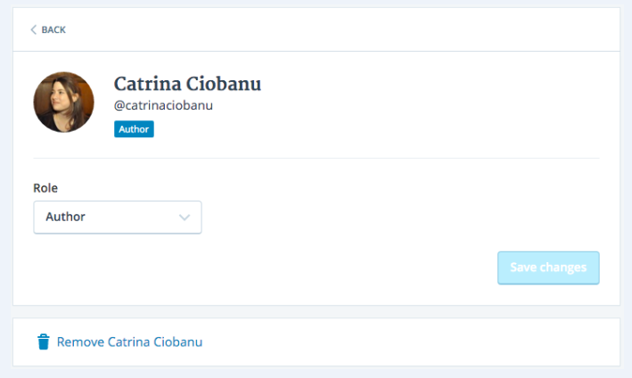Click the Catrina Ciobanu name heading
This screenshot has height=378, width=632.
[x=187, y=85]
